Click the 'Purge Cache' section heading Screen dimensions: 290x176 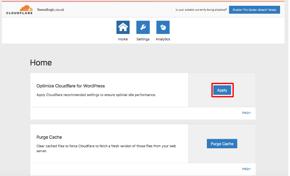(49, 137)
